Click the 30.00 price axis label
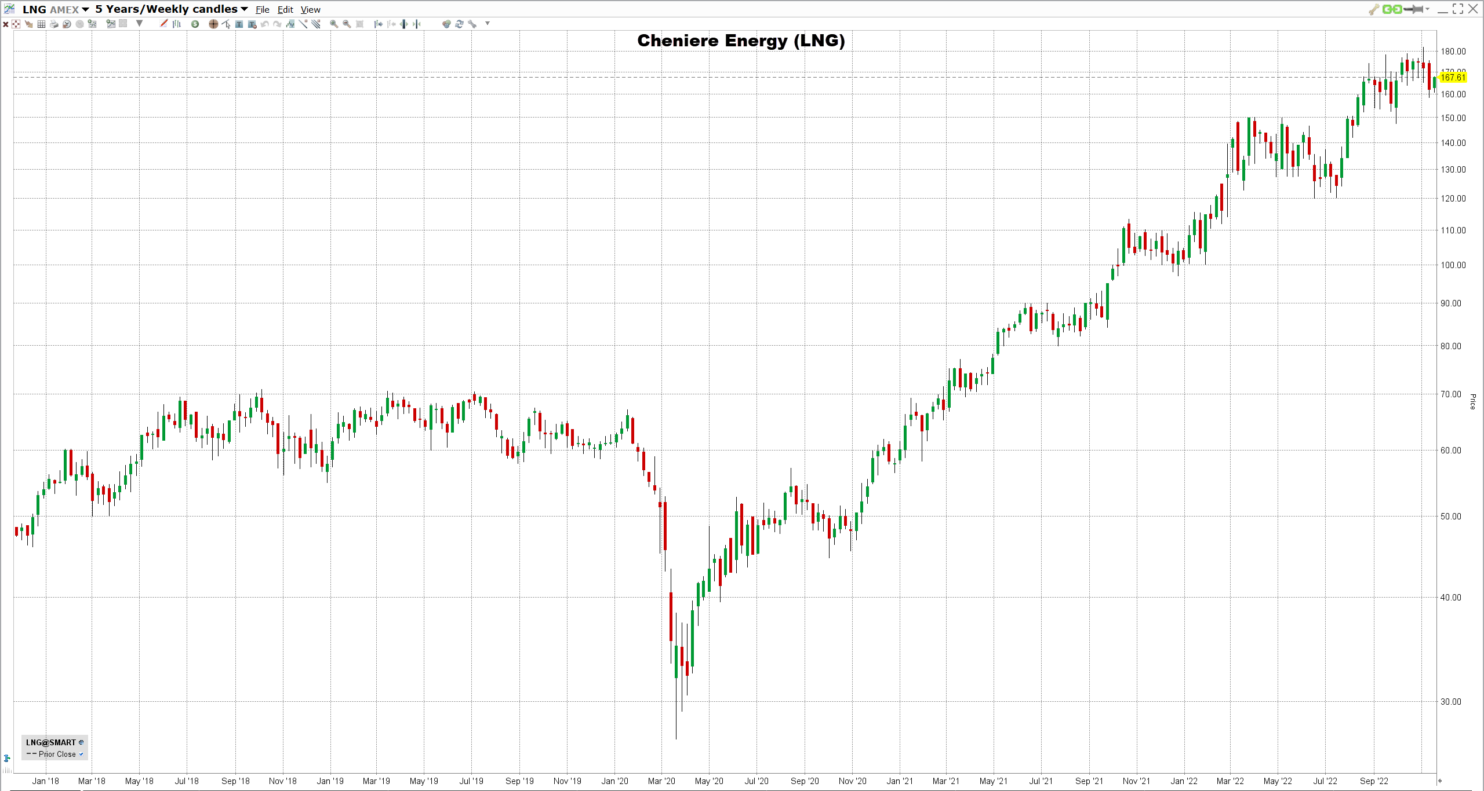This screenshot has height=791, width=1484. [1451, 702]
